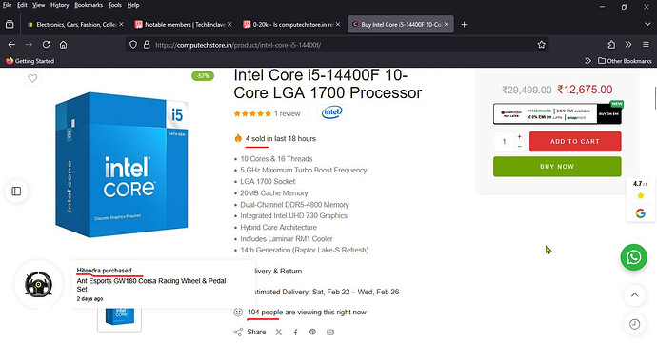Add product to wishlist heart icon
This screenshot has width=657, height=343.
click(x=32, y=78)
